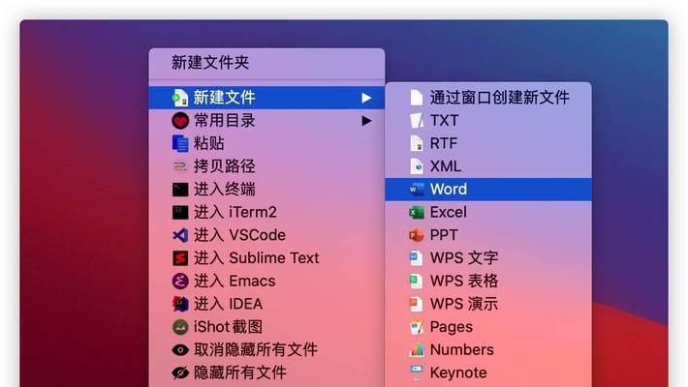This screenshot has width=688, height=387.
Task: Click the 拷贝路径 path icon
Action: [x=180, y=166]
